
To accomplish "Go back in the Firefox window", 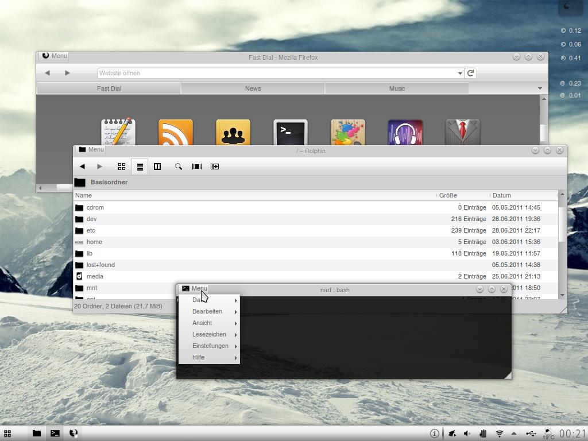I will coord(47,73).
